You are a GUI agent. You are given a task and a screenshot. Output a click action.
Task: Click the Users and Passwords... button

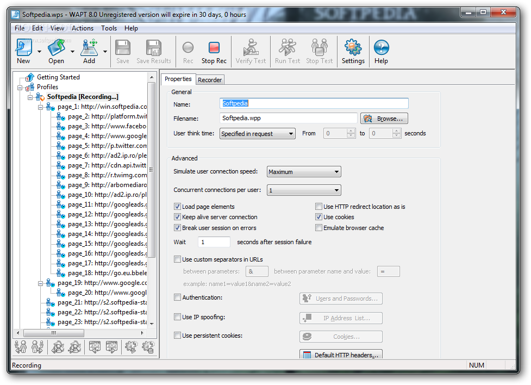coord(341,298)
